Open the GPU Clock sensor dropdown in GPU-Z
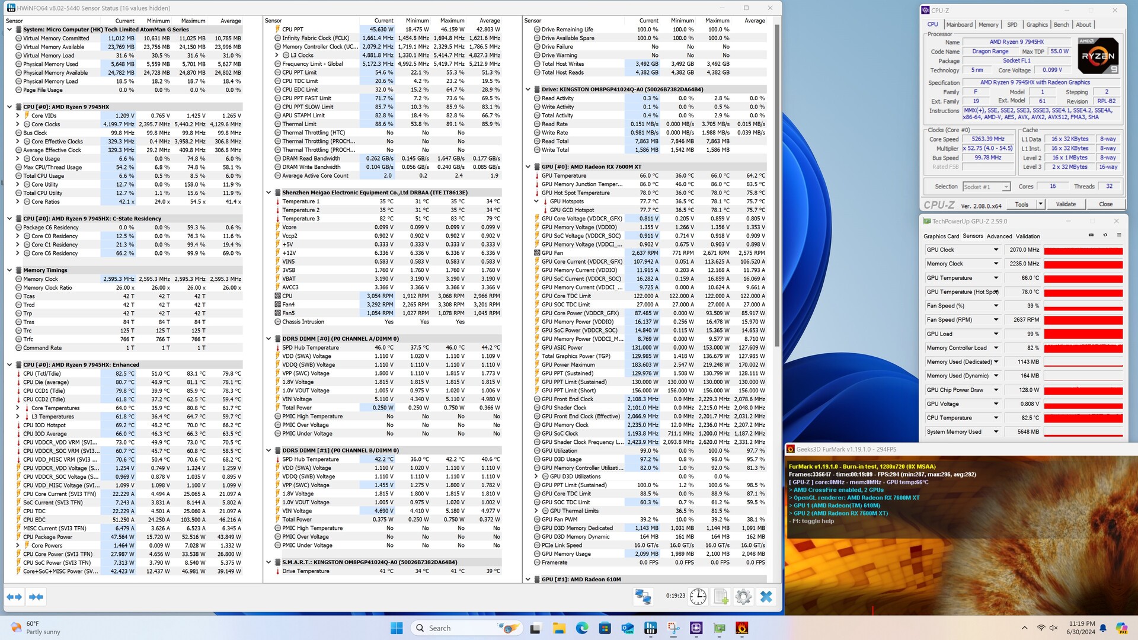This screenshot has height=640, width=1138. (x=996, y=249)
